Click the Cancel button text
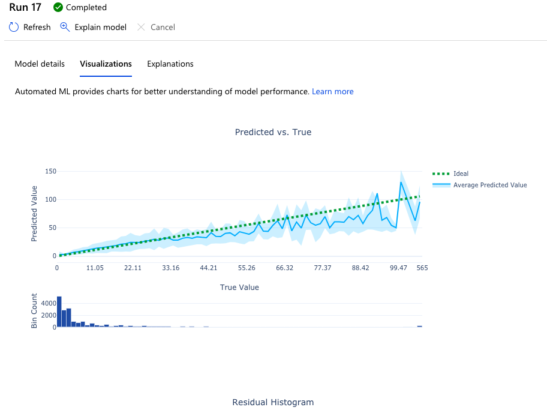The image size is (547, 419). (163, 27)
